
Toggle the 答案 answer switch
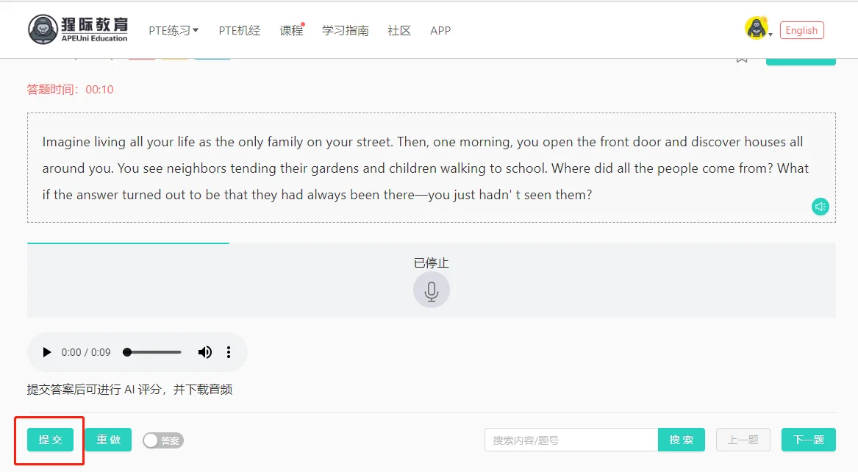[162, 440]
